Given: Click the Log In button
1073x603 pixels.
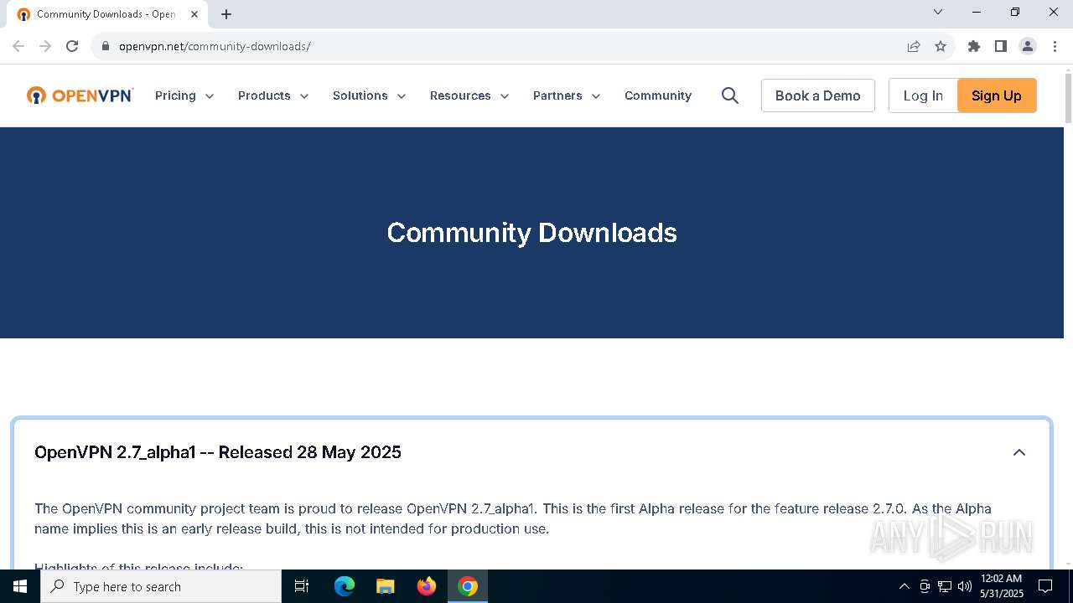Looking at the screenshot, I should [923, 95].
